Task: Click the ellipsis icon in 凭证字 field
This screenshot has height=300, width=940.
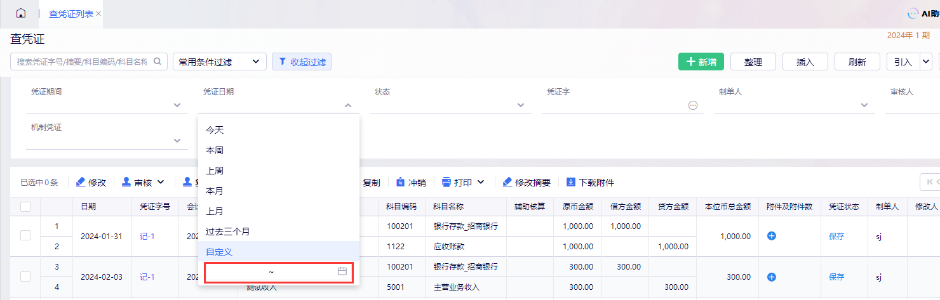Action: (x=693, y=105)
